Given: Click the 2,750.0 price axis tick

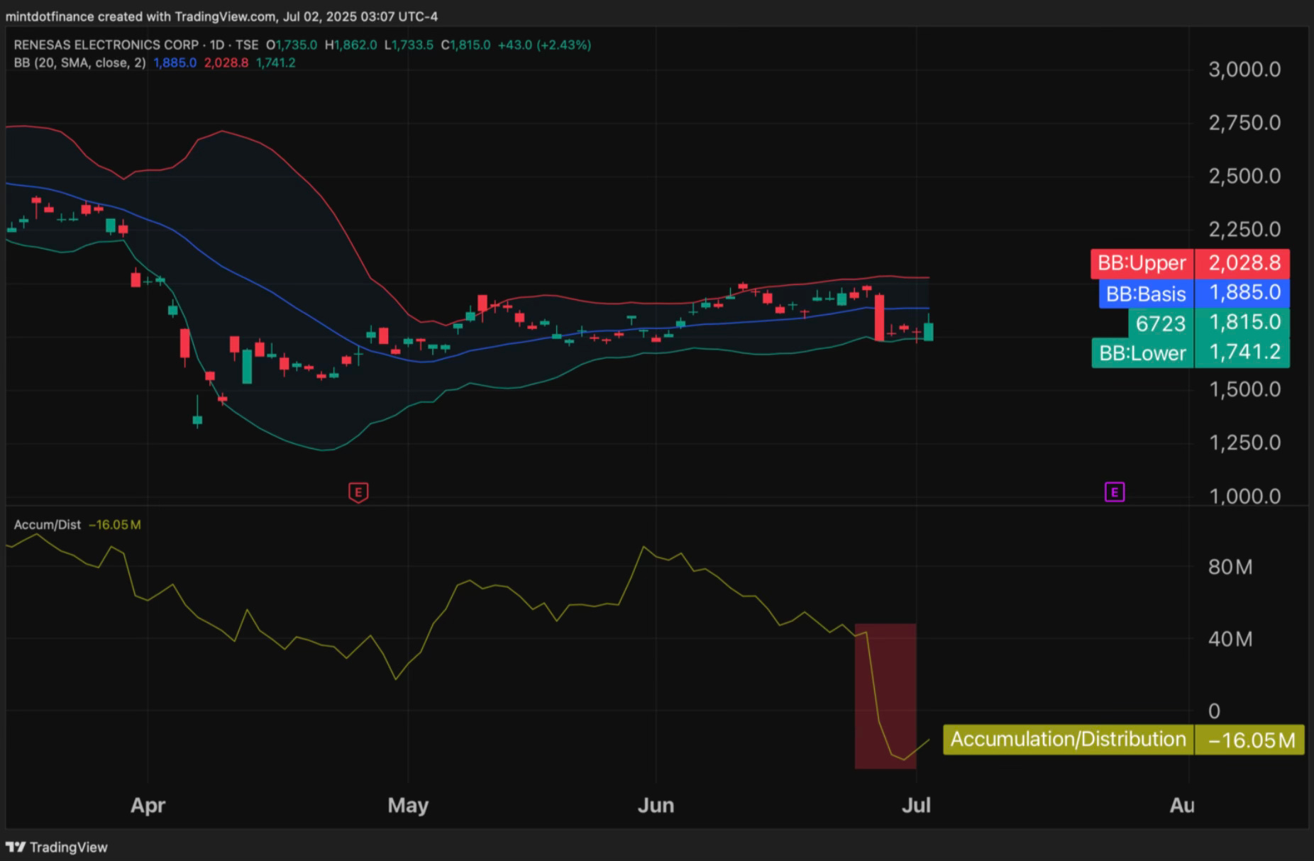Looking at the screenshot, I should (x=1244, y=123).
